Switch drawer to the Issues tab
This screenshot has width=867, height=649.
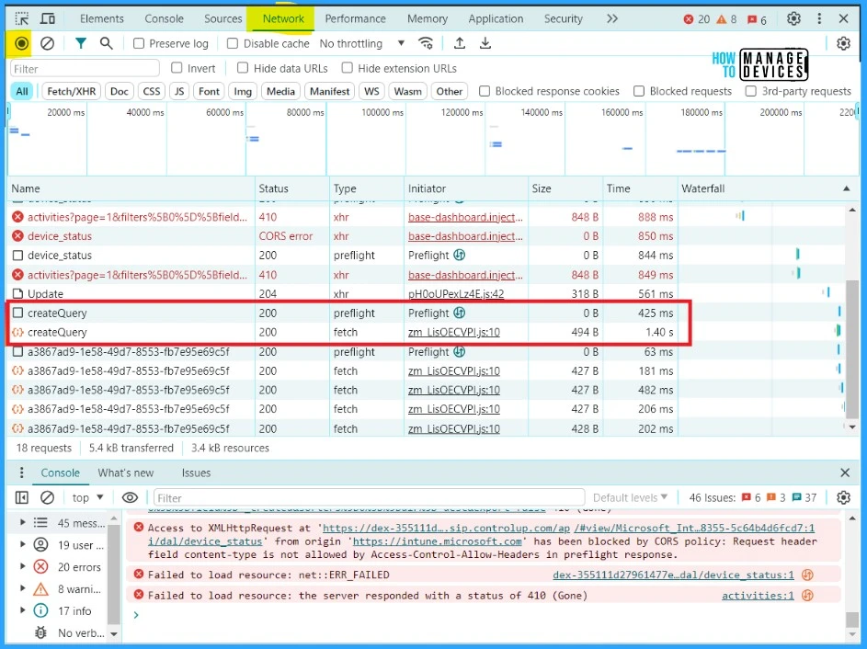[196, 473]
